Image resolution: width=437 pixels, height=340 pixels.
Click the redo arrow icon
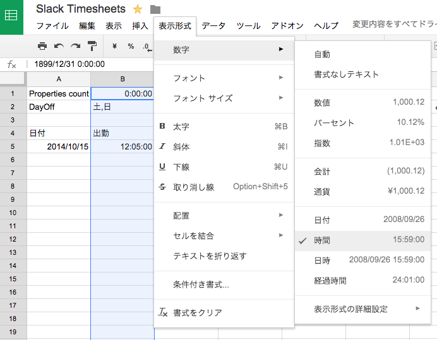click(76, 46)
